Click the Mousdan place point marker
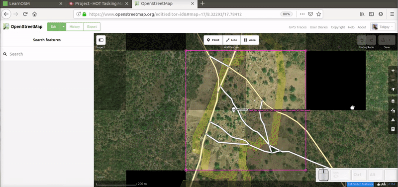The width and height of the screenshot is (398, 187). tap(233, 109)
